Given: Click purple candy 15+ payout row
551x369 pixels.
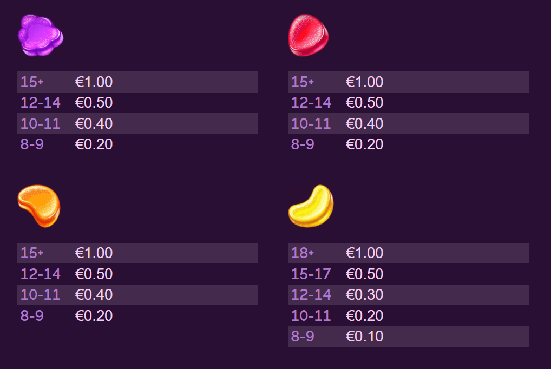Looking at the screenshot, I should 137,82.
